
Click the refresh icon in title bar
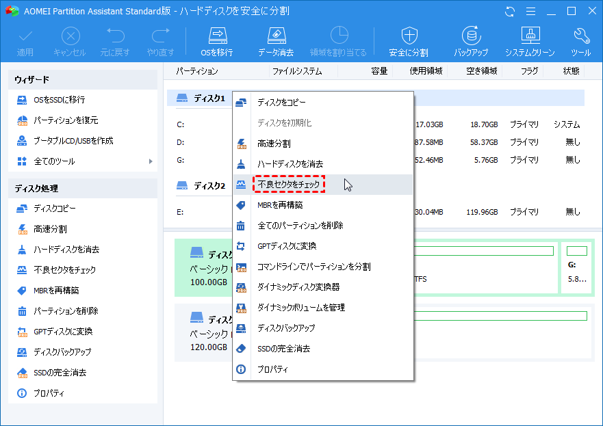click(510, 11)
